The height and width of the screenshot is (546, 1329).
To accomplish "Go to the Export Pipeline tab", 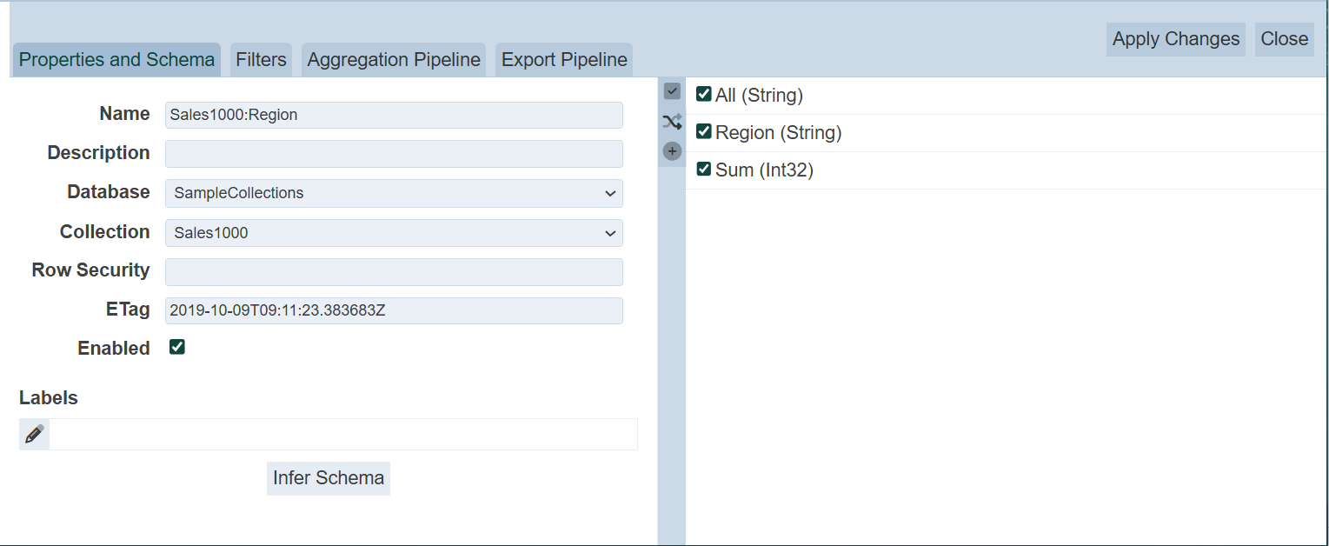I will tap(564, 60).
